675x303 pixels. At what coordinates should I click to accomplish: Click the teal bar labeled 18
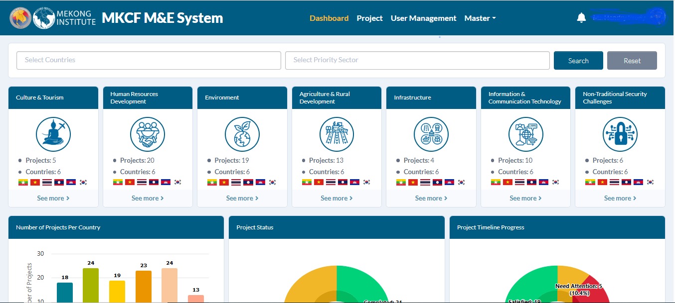point(65,293)
